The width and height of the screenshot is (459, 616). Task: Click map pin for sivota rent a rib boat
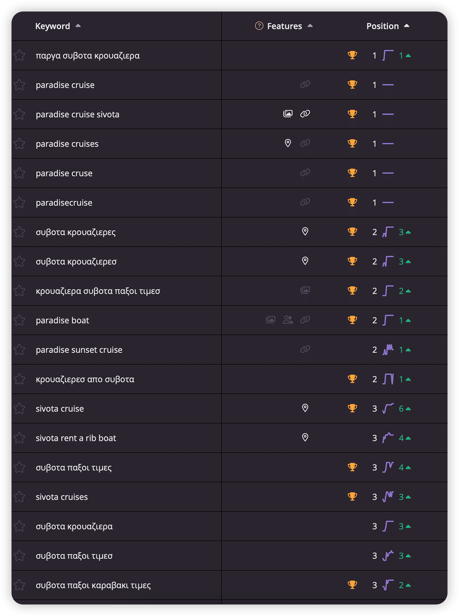[x=305, y=438]
